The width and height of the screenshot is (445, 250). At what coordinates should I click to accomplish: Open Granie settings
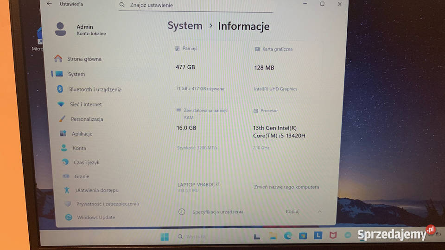(82, 176)
